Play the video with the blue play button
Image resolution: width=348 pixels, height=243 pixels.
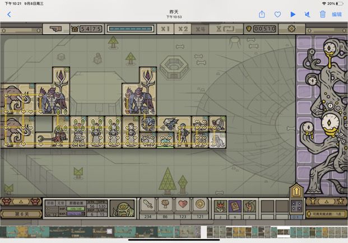pos(293,15)
